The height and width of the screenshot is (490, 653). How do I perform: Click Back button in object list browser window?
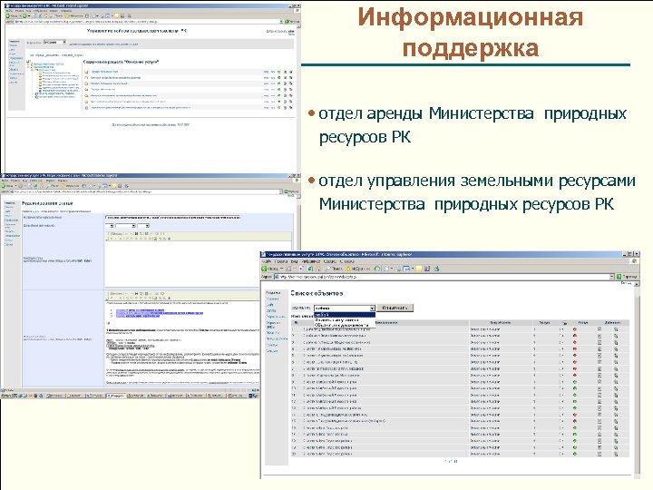tap(271, 269)
